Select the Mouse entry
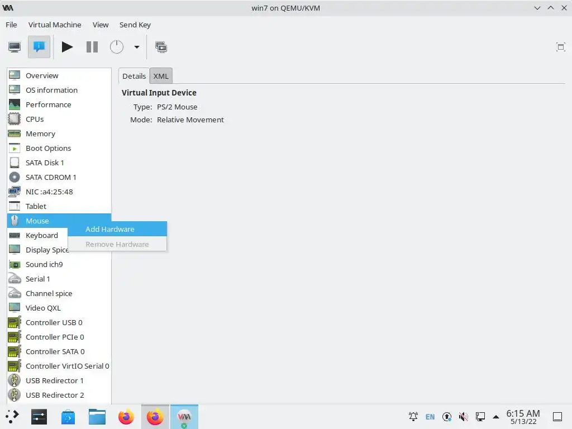The image size is (572, 429). coord(59,221)
